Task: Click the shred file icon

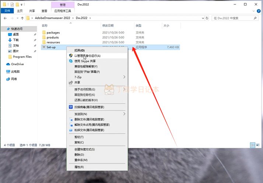Action: click(71, 130)
